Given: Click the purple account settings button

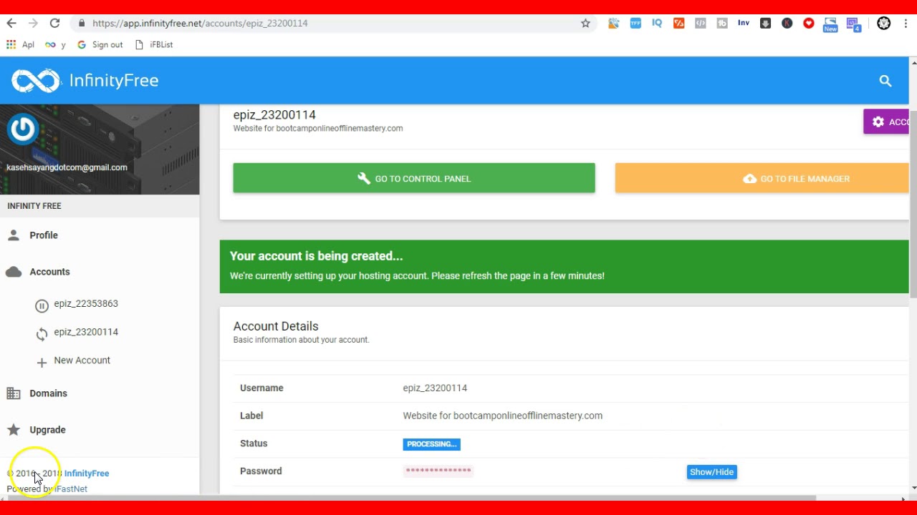Looking at the screenshot, I should (x=886, y=122).
